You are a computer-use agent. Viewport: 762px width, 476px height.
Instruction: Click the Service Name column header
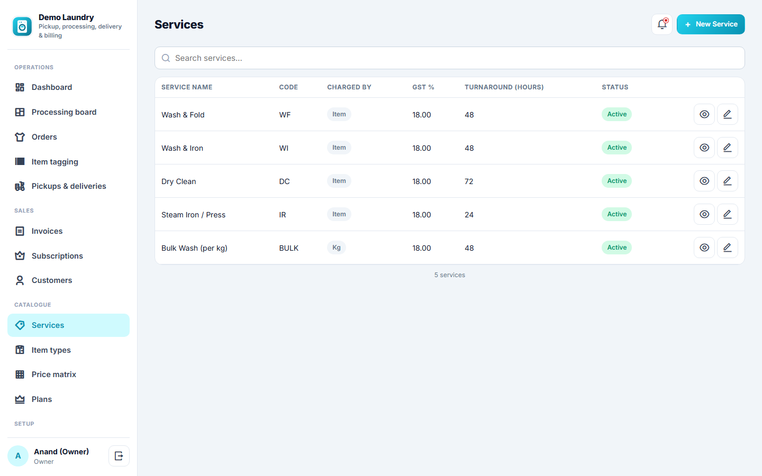pos(187,87)
